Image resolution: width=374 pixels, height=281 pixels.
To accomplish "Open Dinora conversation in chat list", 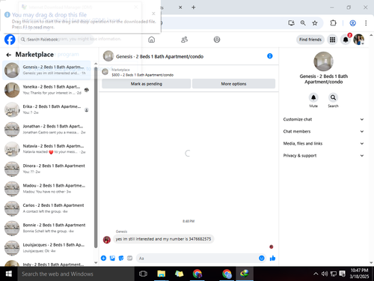I will tap(46, 169).
